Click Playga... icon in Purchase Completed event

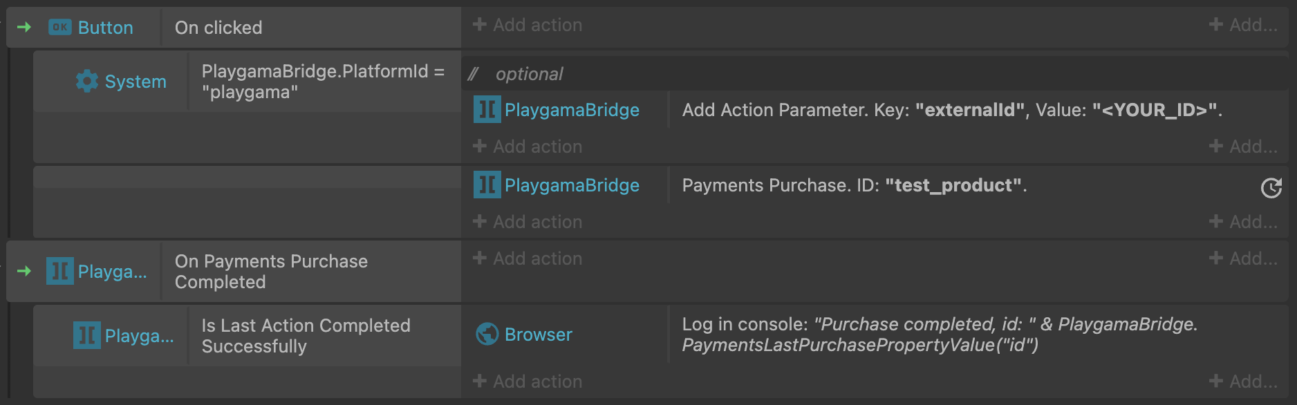[59, 271]
